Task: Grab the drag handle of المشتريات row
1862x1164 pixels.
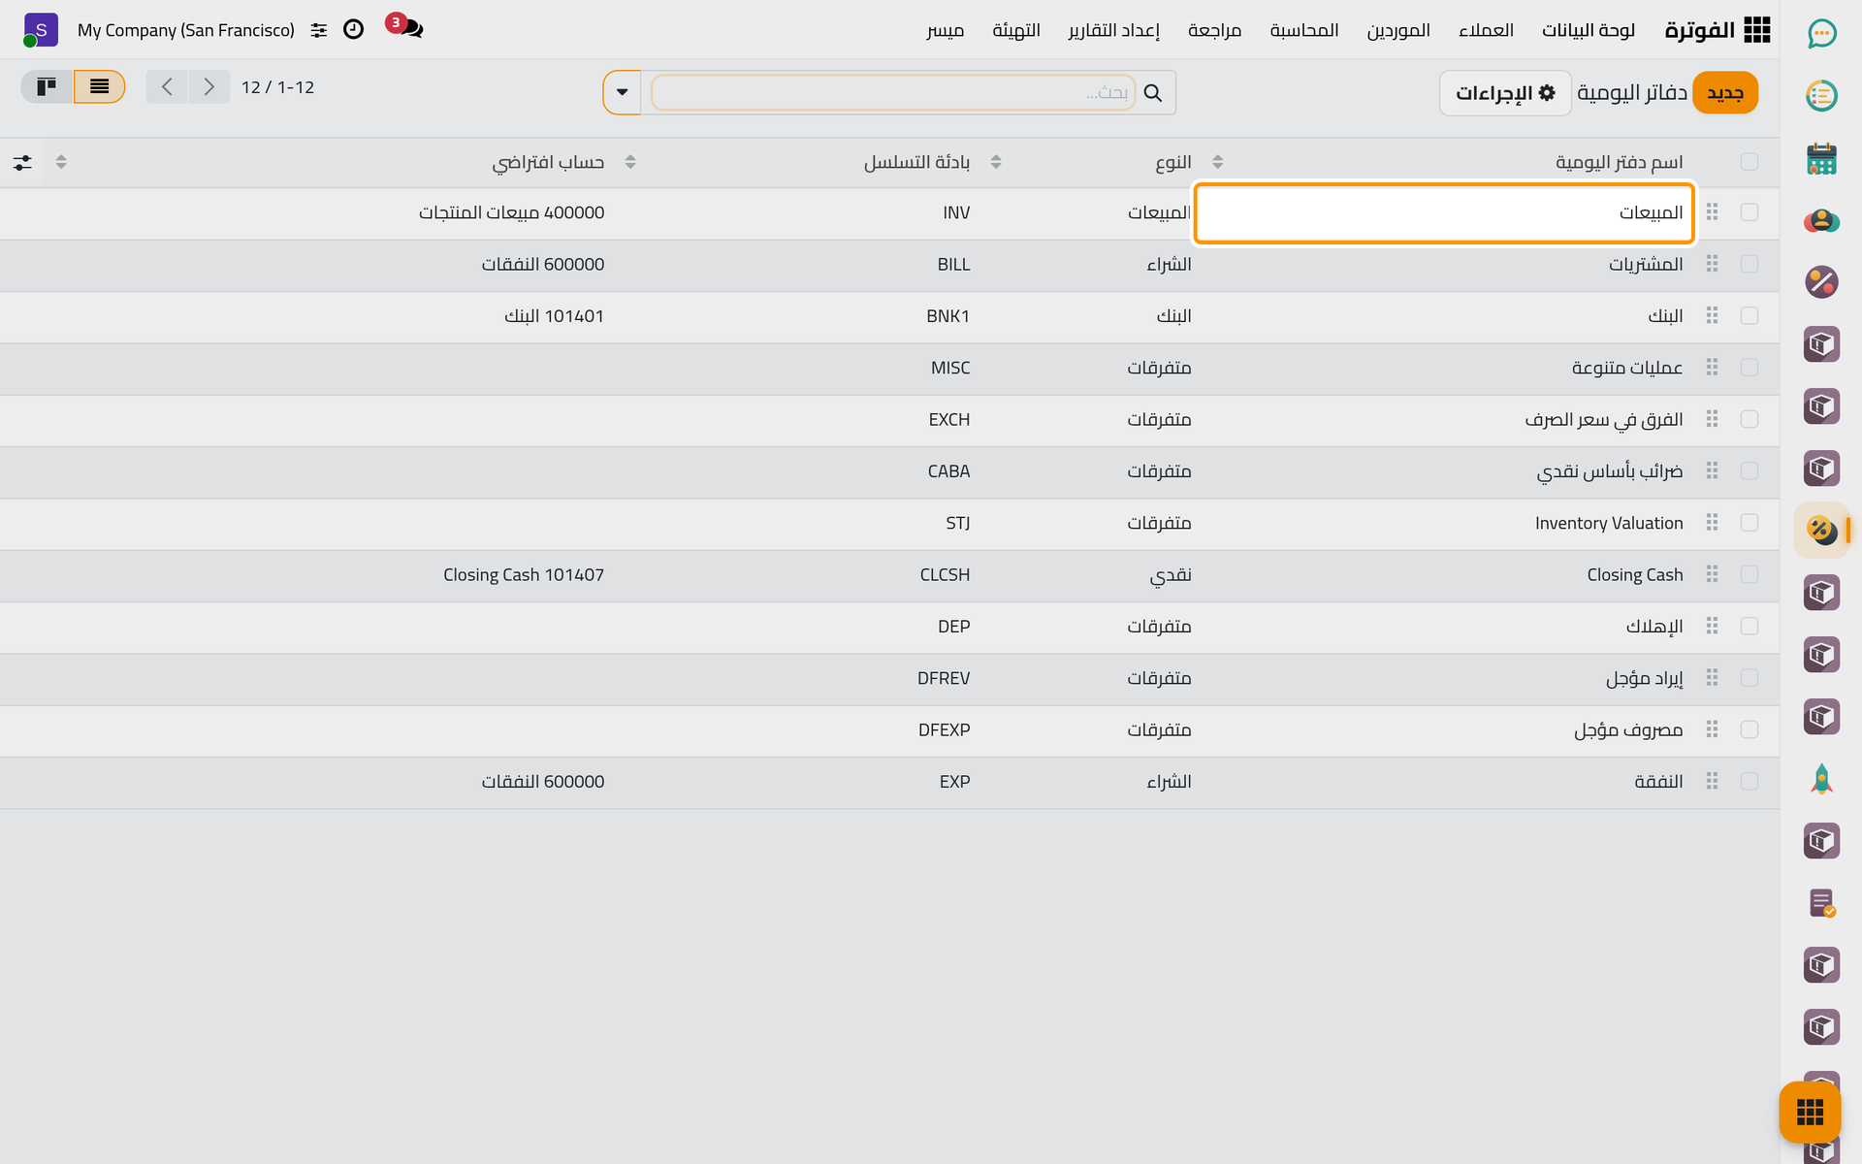Action: 1712,264
